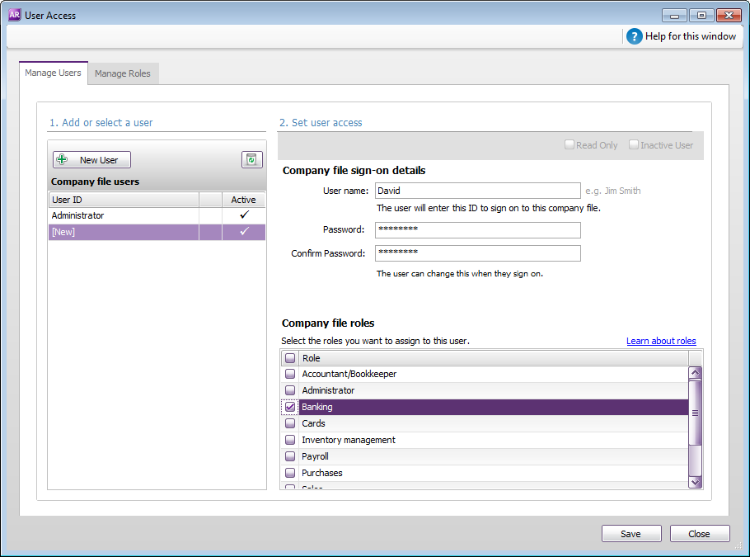
Task: Uncheck the Banking role checkbox
Action: [290, 407]
